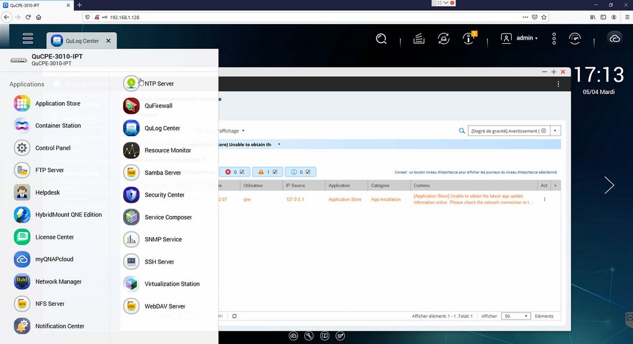The image size is (633, 344).
Task: Sort by Application column header
Action: coord(346,186)
